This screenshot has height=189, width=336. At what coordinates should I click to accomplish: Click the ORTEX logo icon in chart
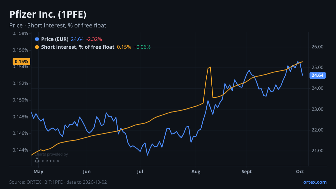click(x=37, y=160)
